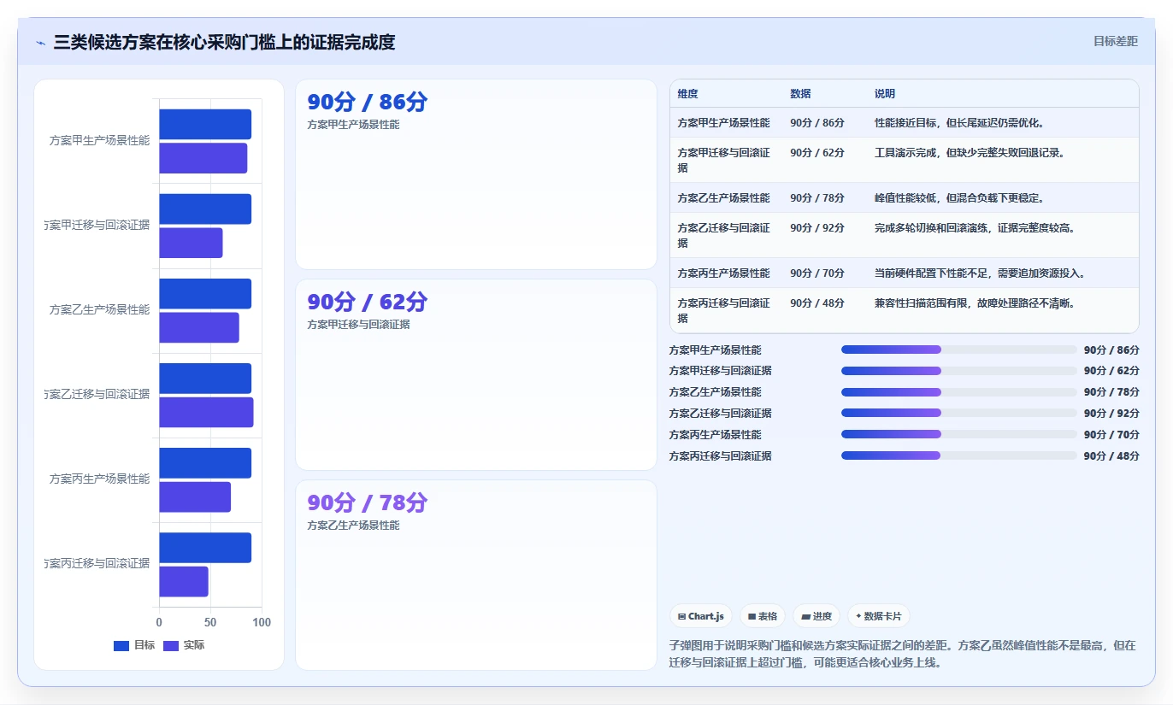Click the 目标差距 label in the header

(1116, 41)
